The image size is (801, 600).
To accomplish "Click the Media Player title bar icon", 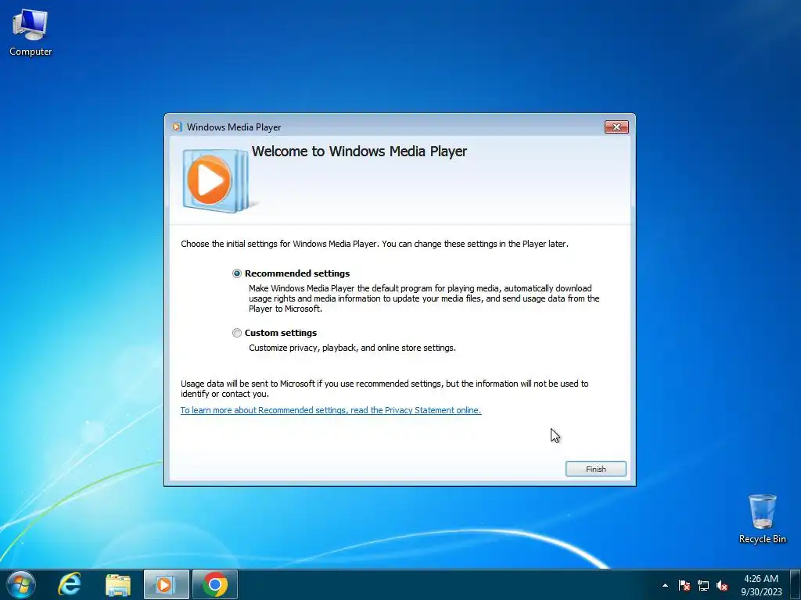I will [177, 127].
